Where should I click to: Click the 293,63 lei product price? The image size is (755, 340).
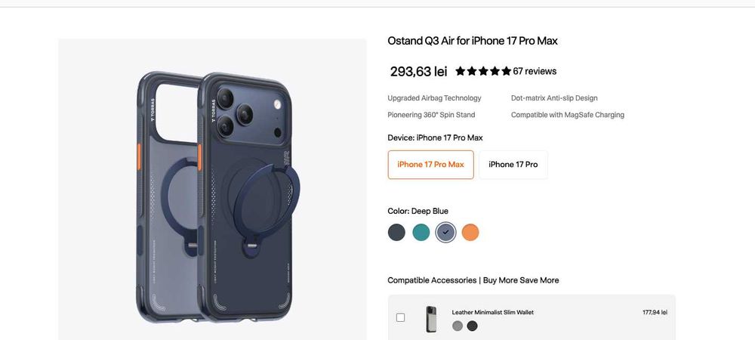418,72
